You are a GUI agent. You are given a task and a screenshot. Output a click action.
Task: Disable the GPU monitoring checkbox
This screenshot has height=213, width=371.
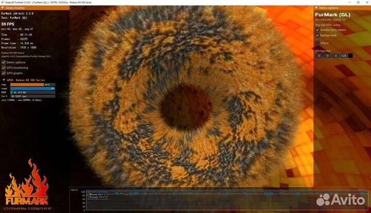coord(4,67)
